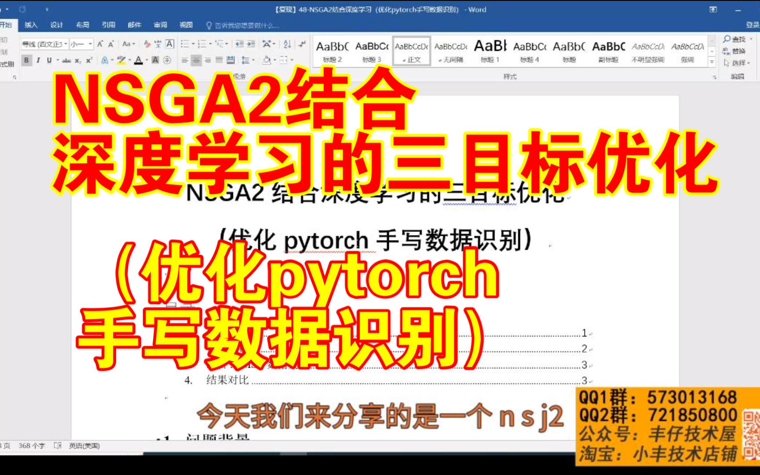This screenshot has width=760, height=475.
Task: Click the Phonetic Guide icon
Action: point(158,44)
